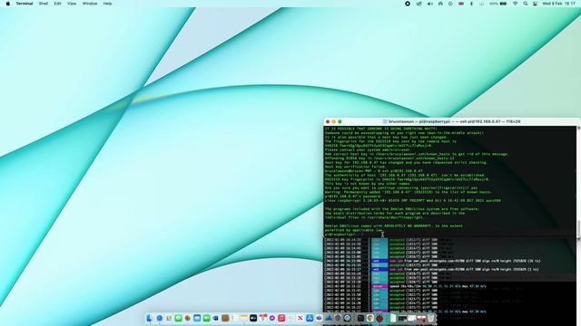Image resolution: width=581 pixels, height=326 pixels.
Task: Launch Messages from the Dock
Action: point(179,318)
